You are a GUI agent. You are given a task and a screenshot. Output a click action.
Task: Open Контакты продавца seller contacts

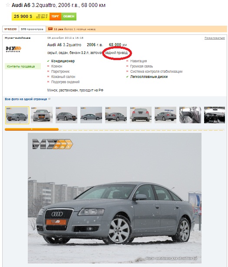tap(23, 66)
